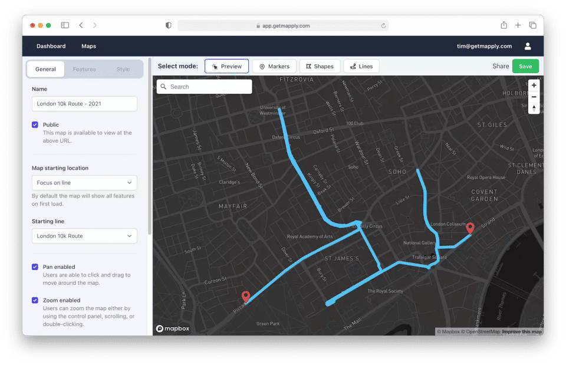Zoom in on the map

point(534,86)
